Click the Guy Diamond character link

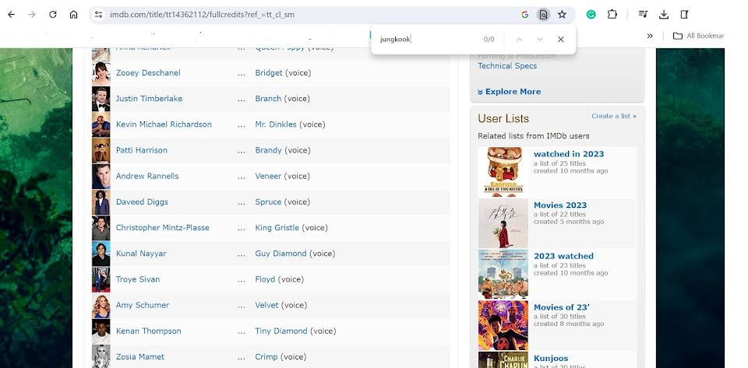tap(281, 254)
